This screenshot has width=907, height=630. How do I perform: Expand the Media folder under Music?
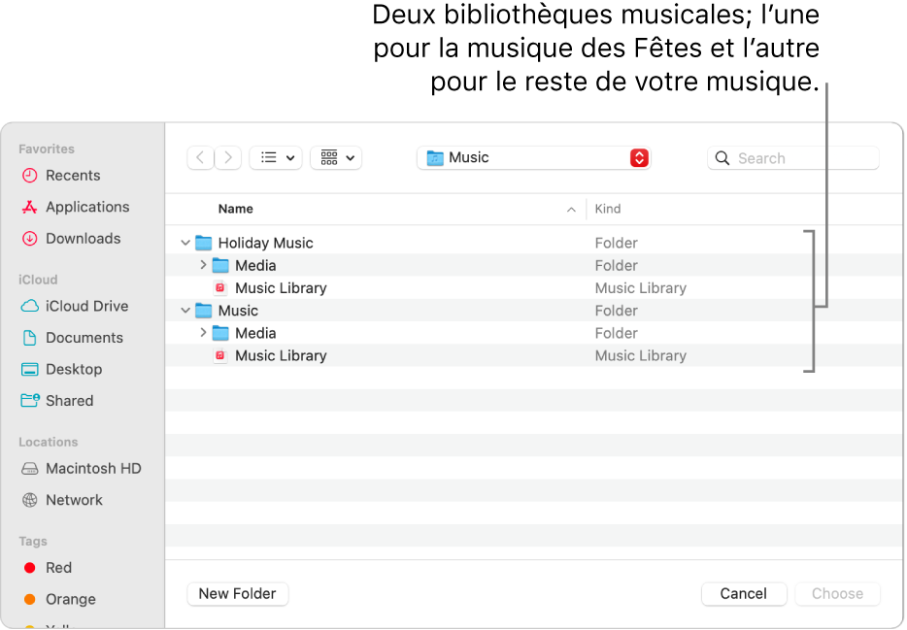pos(203,333)
